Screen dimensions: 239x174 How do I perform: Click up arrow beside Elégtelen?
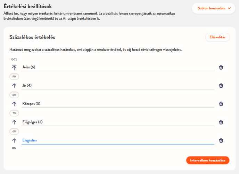click(14, 140)
